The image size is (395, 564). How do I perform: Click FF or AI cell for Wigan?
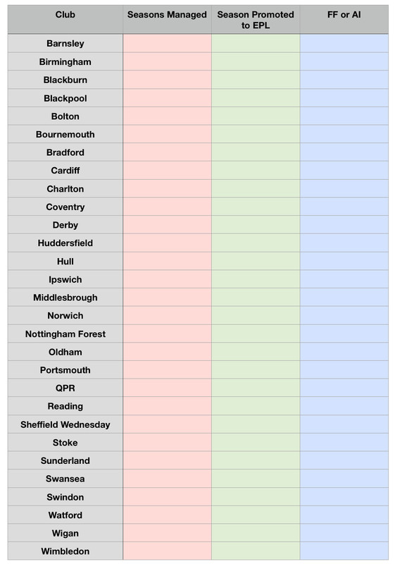tap(344, 533)
